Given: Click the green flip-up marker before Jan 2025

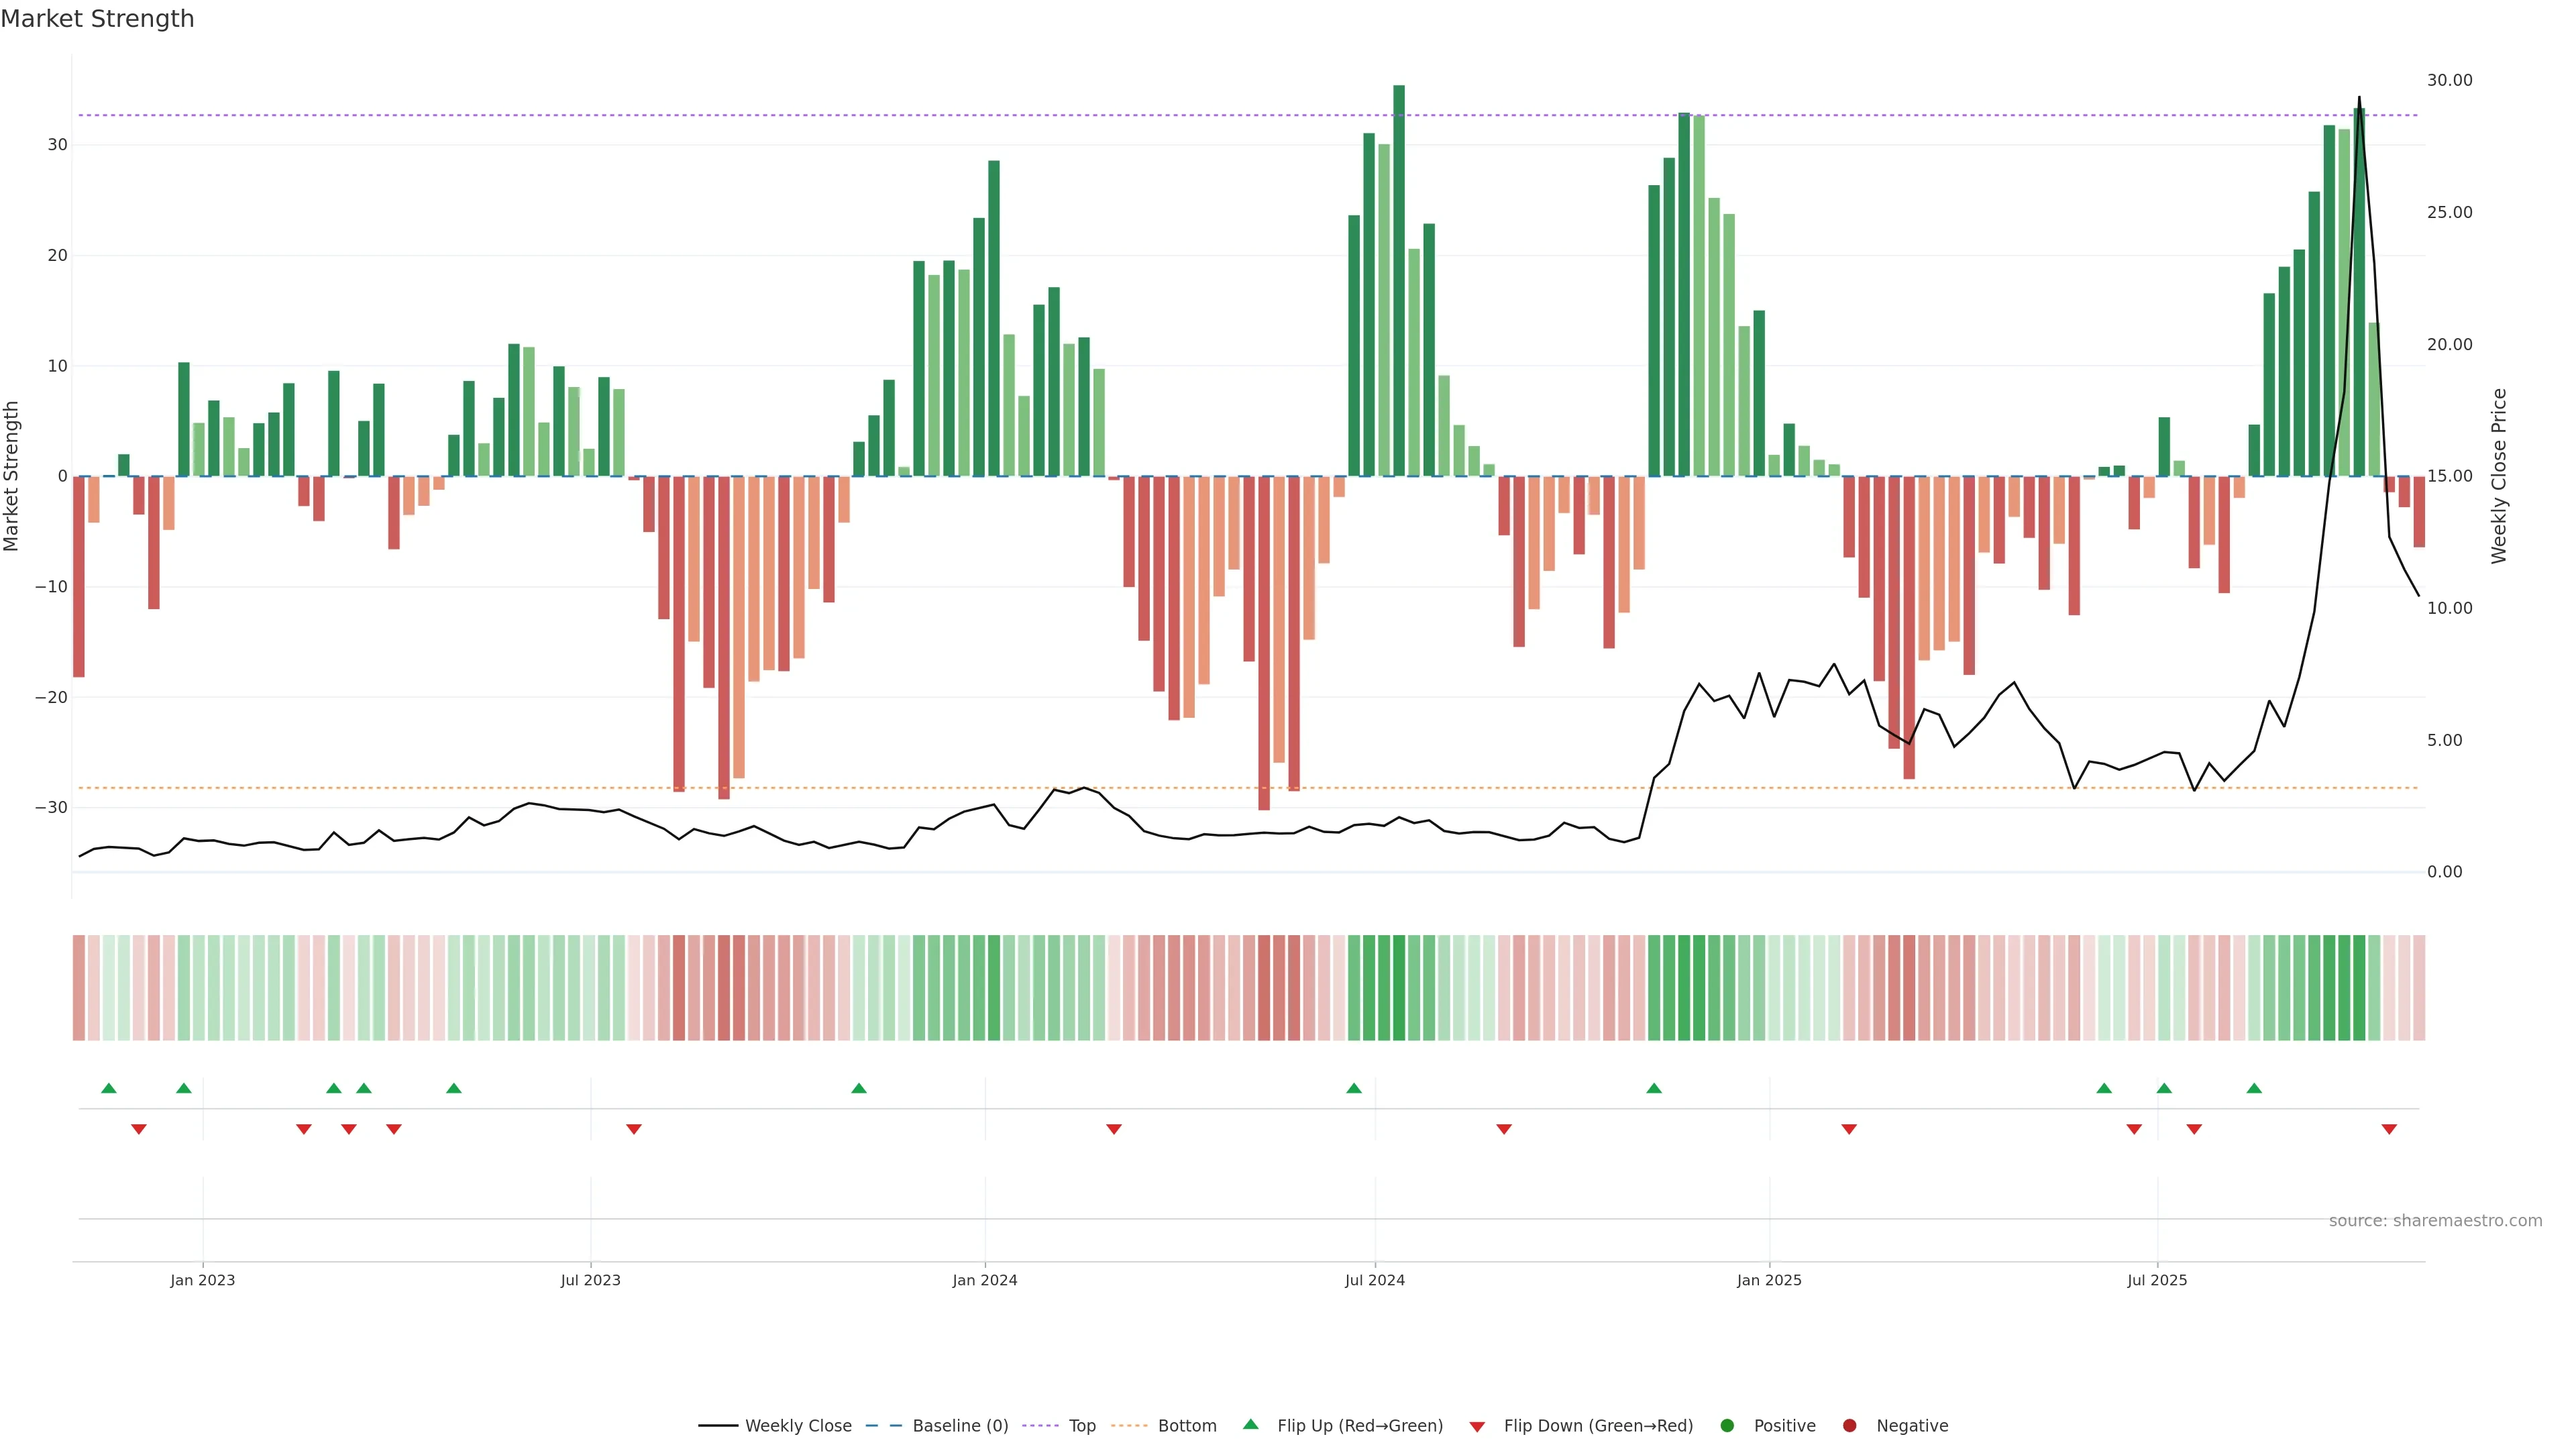Looking at the screenshot, I should click(x=1654, y=1088).
